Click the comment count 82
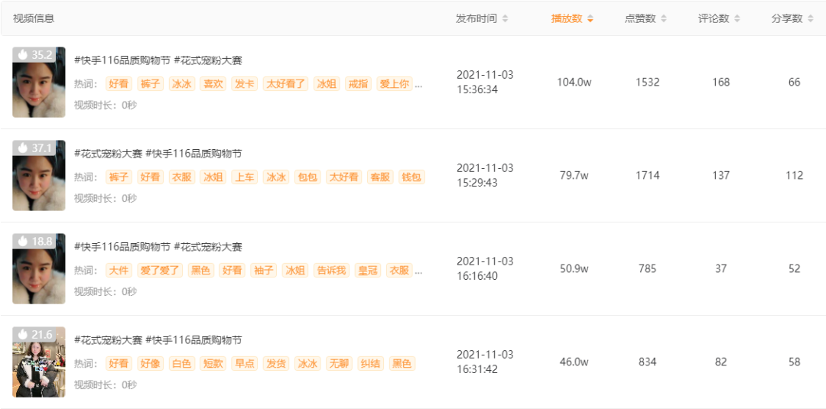 (721, 362)
